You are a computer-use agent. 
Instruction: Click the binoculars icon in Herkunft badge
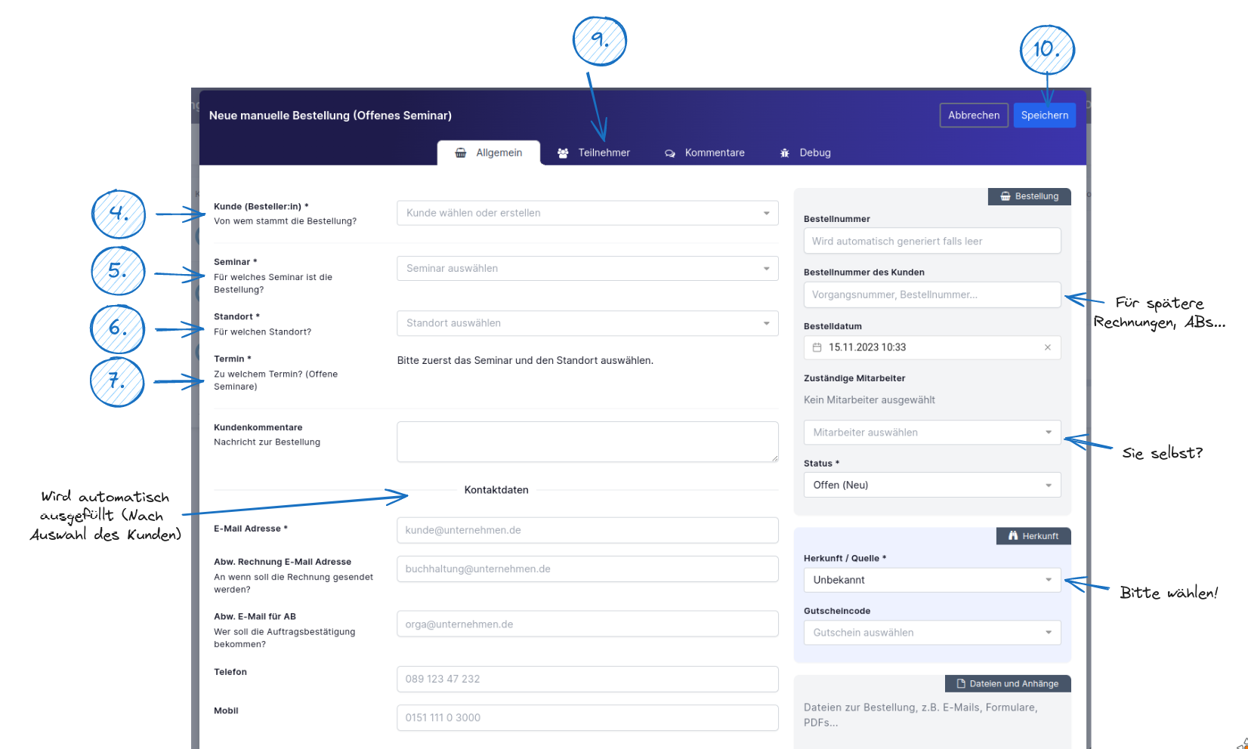point(1013,536)
